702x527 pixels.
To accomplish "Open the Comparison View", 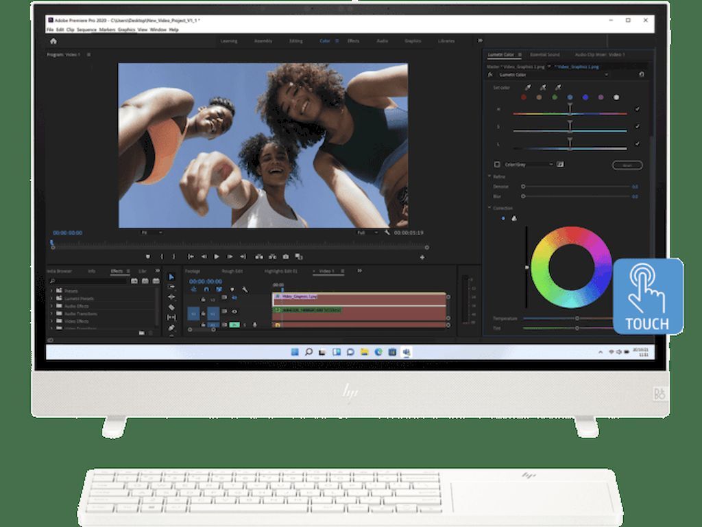I will click(x=299, y=257).
